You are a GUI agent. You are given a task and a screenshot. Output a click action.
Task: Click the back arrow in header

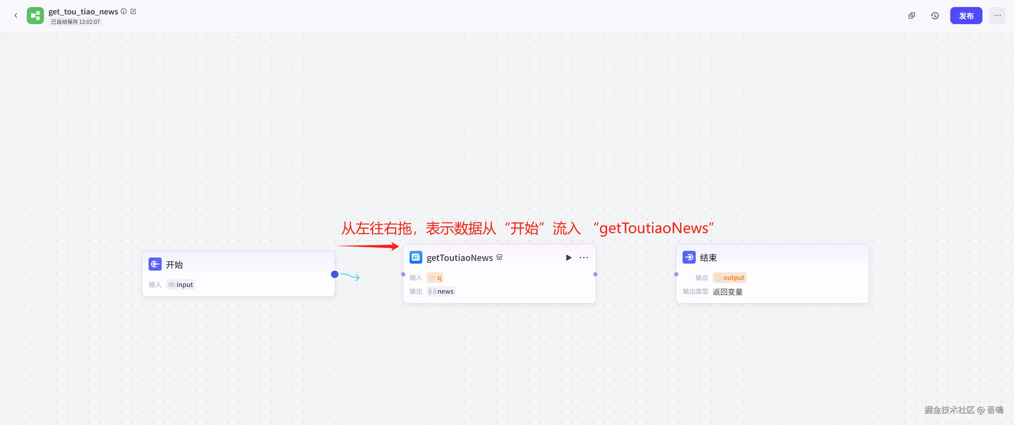point(16,16)
